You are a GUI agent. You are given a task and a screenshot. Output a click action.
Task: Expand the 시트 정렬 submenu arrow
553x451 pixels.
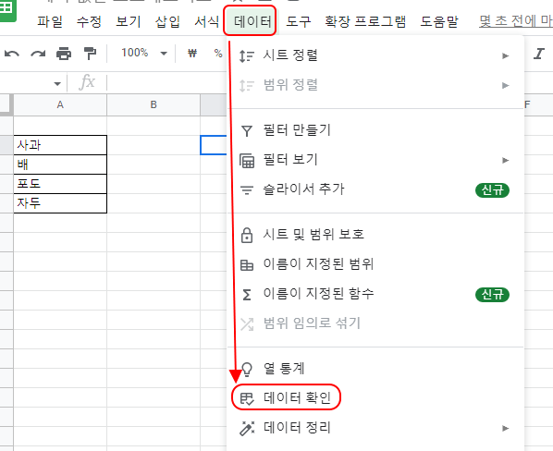506,56
